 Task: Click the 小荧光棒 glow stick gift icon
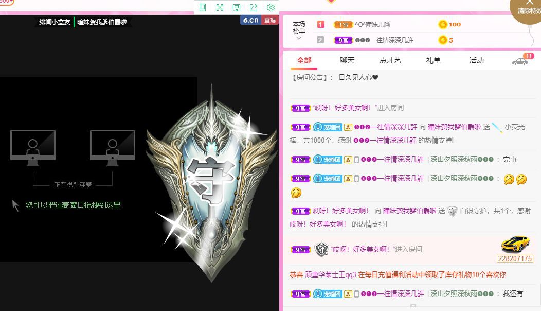[x=497, y=128]
